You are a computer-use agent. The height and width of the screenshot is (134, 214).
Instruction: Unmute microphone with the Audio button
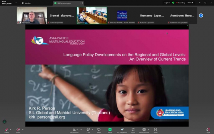tap(6, 130)
